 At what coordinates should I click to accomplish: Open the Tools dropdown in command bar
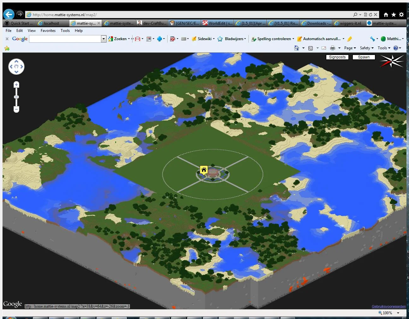point(384,48)
